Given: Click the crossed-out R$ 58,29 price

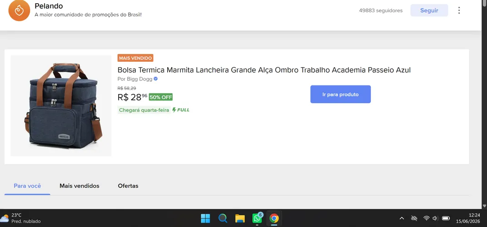Looking at the screenshot, I should tap(127, 88).
